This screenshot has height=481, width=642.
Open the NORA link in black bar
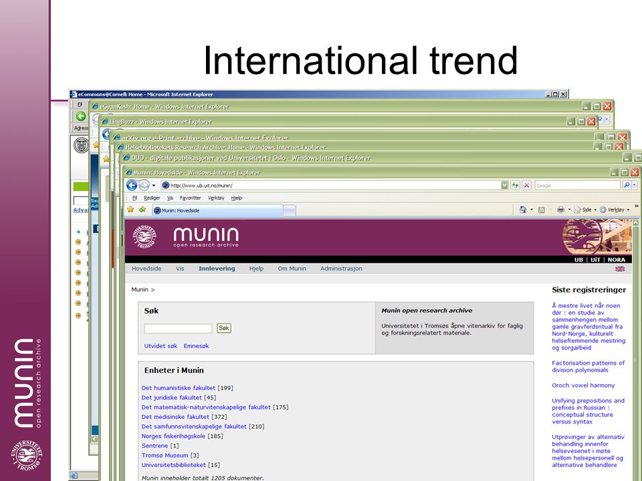[x=616, y=260]
